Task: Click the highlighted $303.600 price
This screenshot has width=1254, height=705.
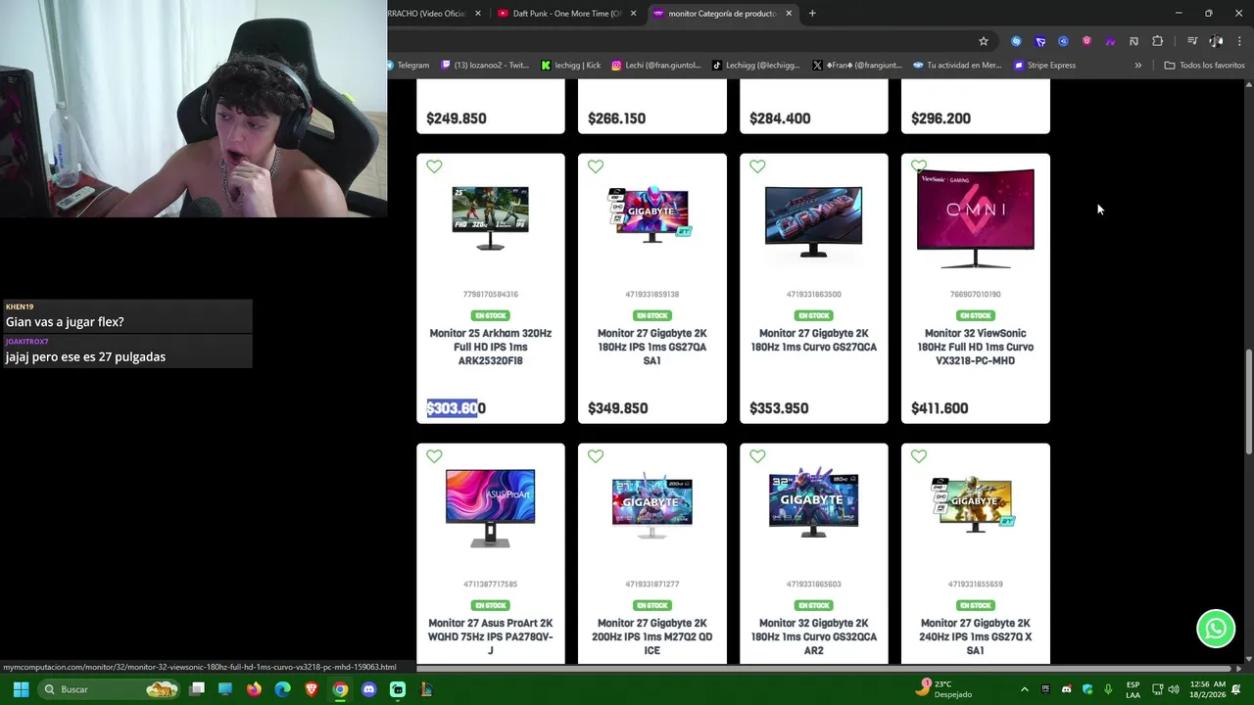Action: point(456,408)
